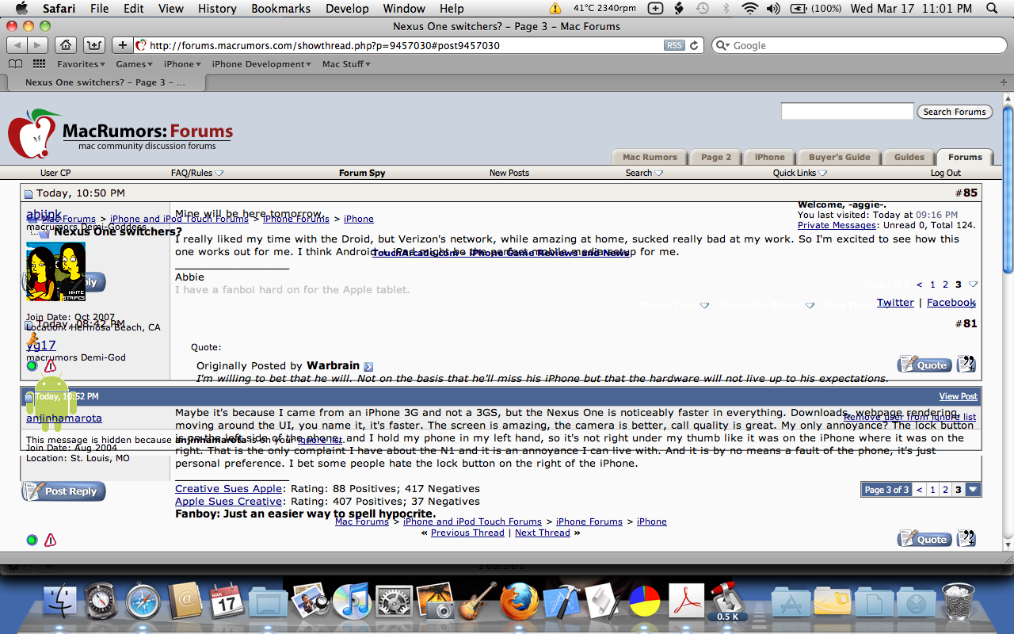The width and height of the screenshot is (1014, 634).
Task: Expand the iPhone bookmarks bar folder
Action: click(182, 64)
